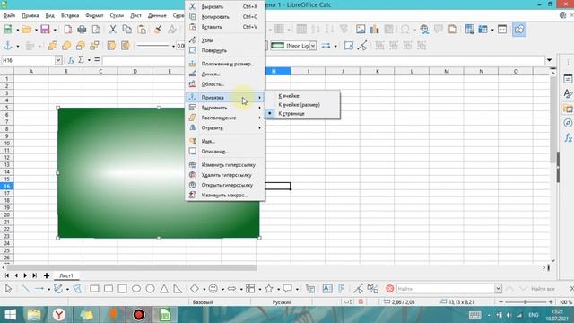Select the Star shapes tool

[269, 289]
